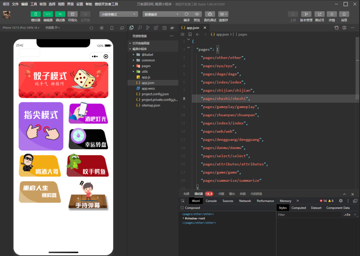Enable the Composed checkbox
The height and width of the screenshot is (256, 360).
182,208
